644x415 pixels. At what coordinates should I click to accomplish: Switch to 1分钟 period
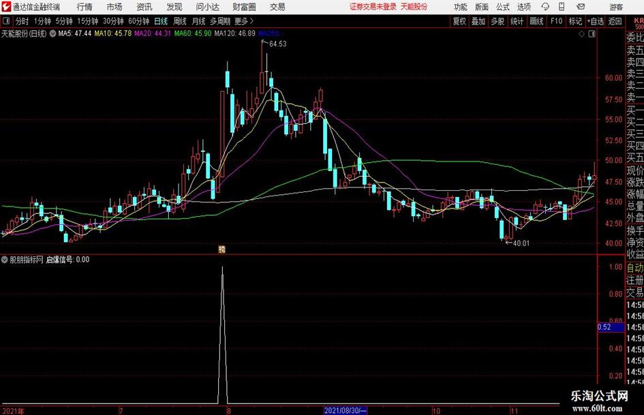click(x=42, y=21)
